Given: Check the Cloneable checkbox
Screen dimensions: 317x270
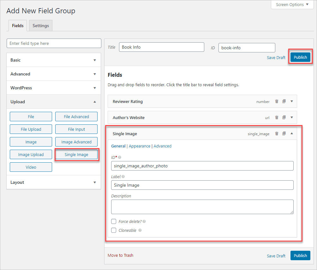Looking at the screenshot, I should click(114, 230).
